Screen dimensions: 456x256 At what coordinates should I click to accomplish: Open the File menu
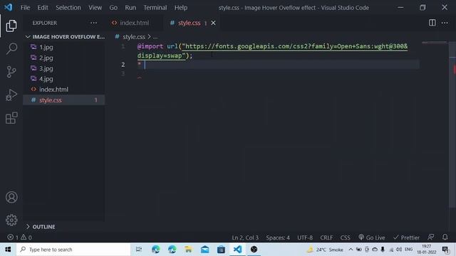[25, 8]
